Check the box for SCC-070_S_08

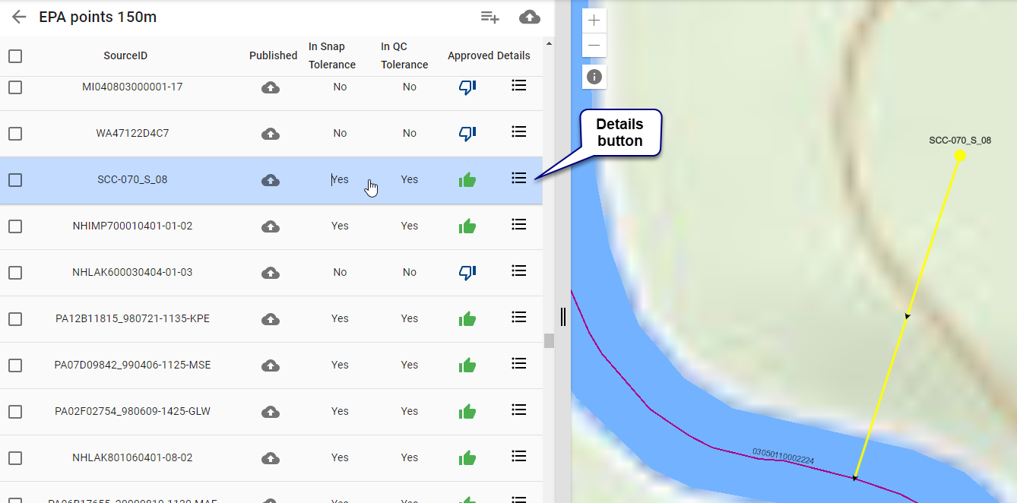[15, 180]
